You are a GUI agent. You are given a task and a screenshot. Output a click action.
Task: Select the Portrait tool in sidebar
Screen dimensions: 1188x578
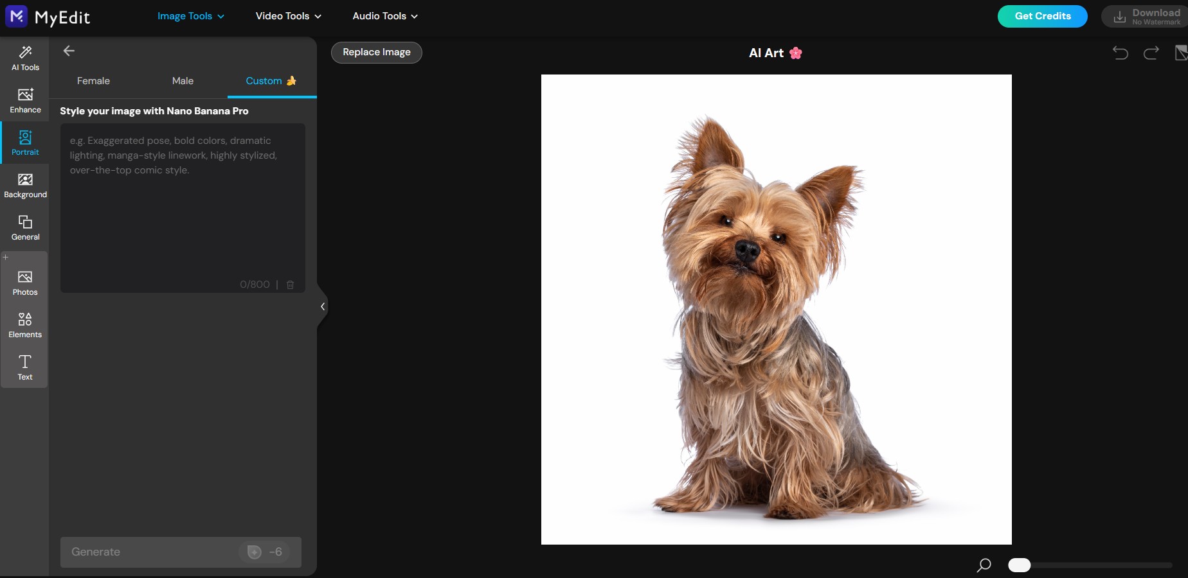(x=25, y=143)
